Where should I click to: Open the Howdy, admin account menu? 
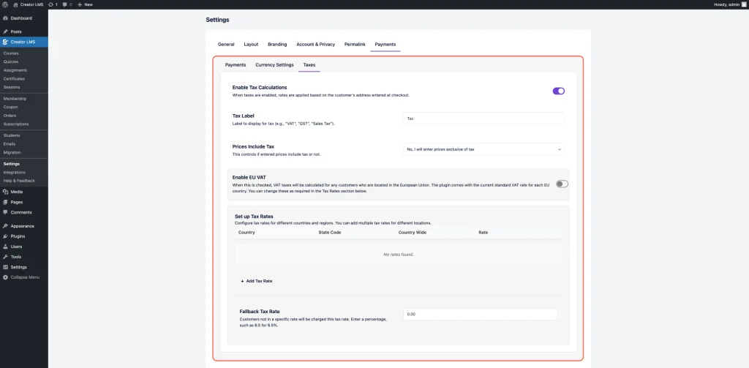pos(729,4)
